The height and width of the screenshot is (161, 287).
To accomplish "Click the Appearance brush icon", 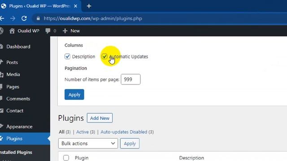I will pos(1,126).
